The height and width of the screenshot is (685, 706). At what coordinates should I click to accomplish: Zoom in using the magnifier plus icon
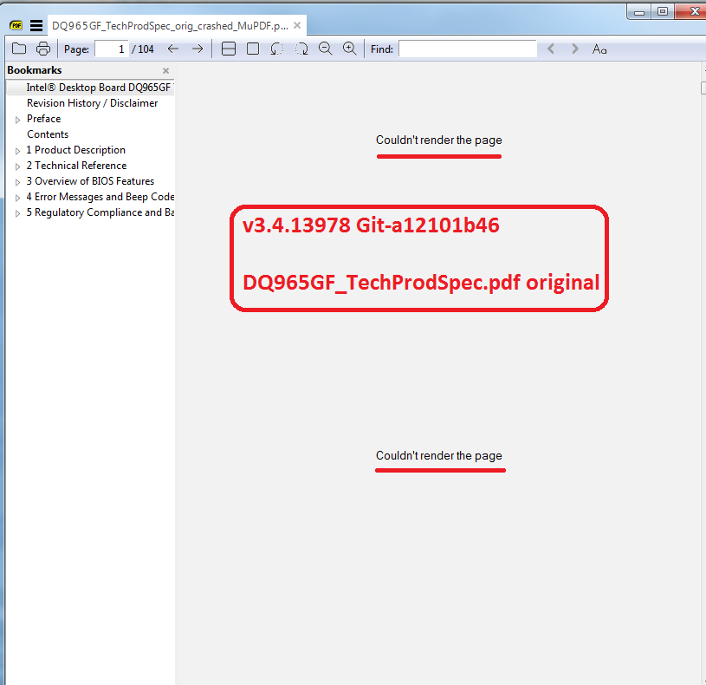click(x=349, y=49)
